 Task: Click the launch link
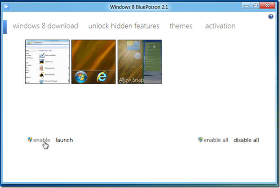64,140
